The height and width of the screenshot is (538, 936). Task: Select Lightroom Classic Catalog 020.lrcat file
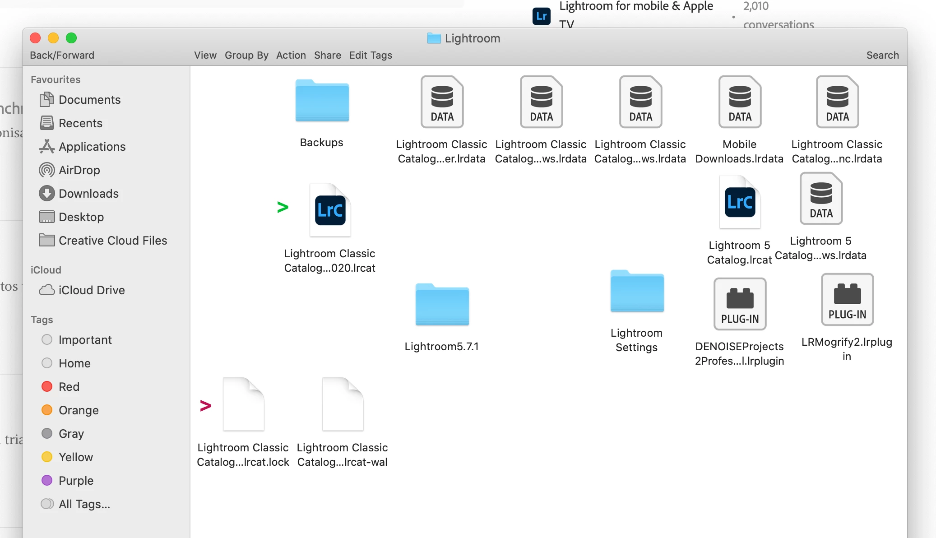click(330, 211)
